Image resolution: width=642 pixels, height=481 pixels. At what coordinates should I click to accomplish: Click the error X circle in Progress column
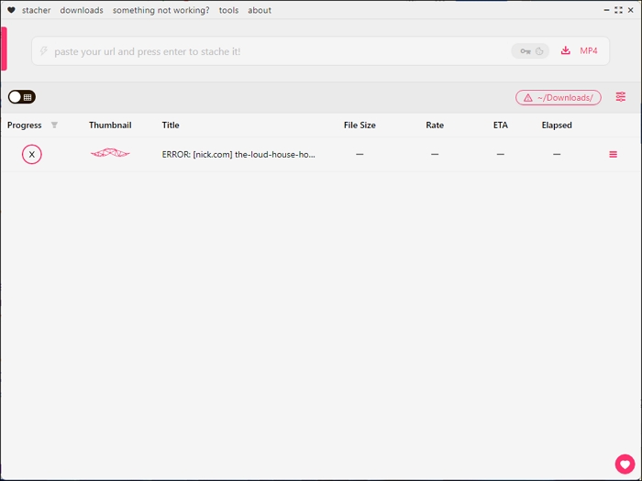click(x=32, y=155)
